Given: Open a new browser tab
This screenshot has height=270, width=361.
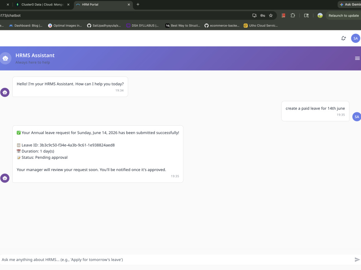Looking at the screenshot, I should [x=138, y=4].
